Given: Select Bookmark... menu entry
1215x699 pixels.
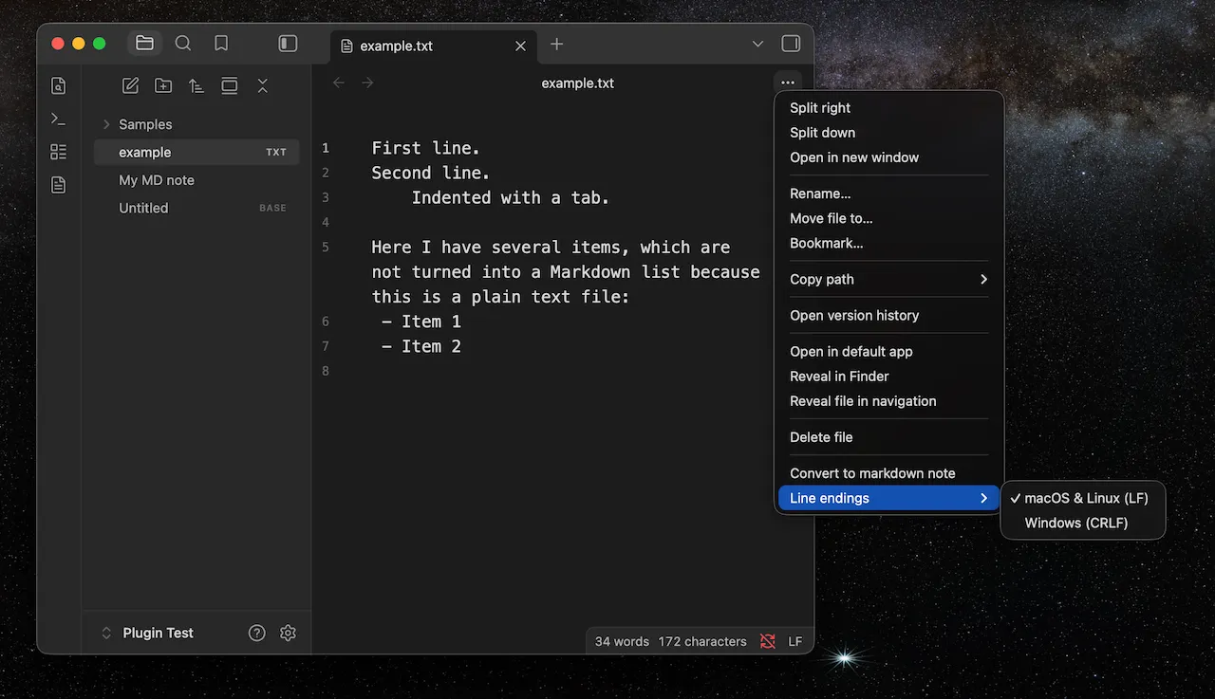Looking at the screenshot, I should (x=888, y=243).
